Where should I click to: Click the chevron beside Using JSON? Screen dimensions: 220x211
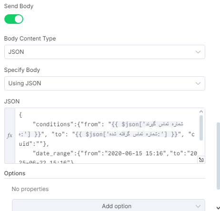point(198,83)
